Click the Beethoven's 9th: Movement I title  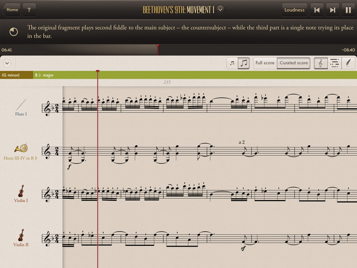pos(178,10)
